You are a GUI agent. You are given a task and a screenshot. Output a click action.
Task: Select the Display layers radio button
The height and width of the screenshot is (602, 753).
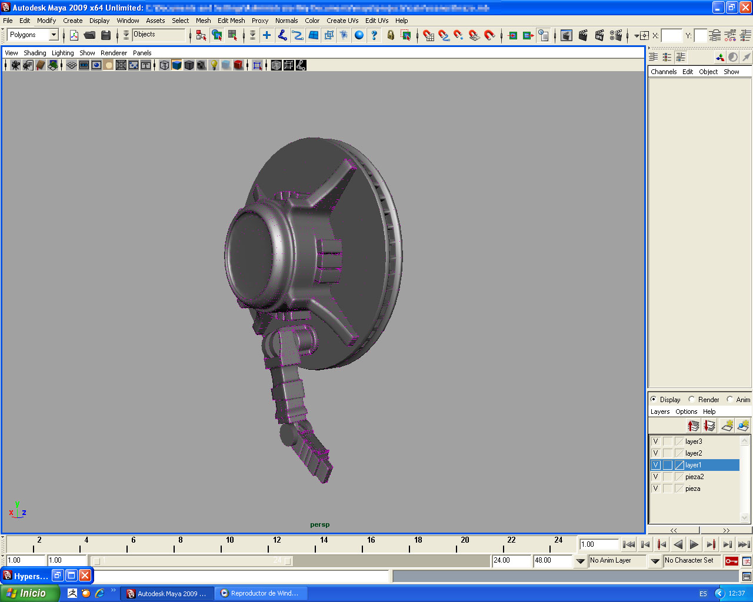(654, 399)
